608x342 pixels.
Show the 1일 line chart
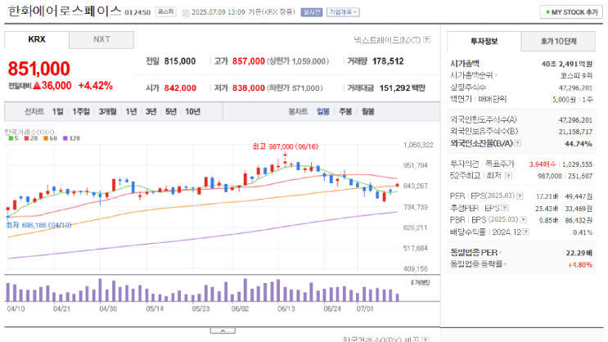58,111
